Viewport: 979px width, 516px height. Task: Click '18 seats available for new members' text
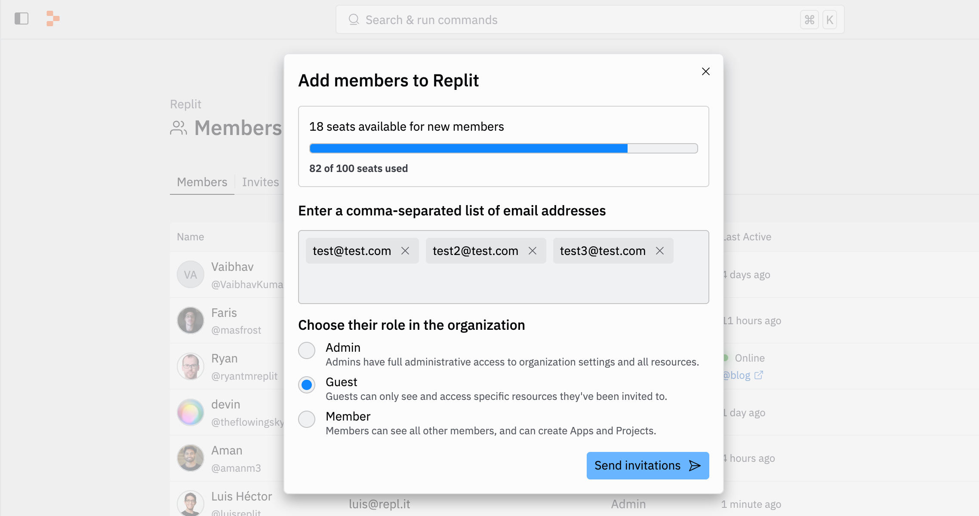pos(406,127)
